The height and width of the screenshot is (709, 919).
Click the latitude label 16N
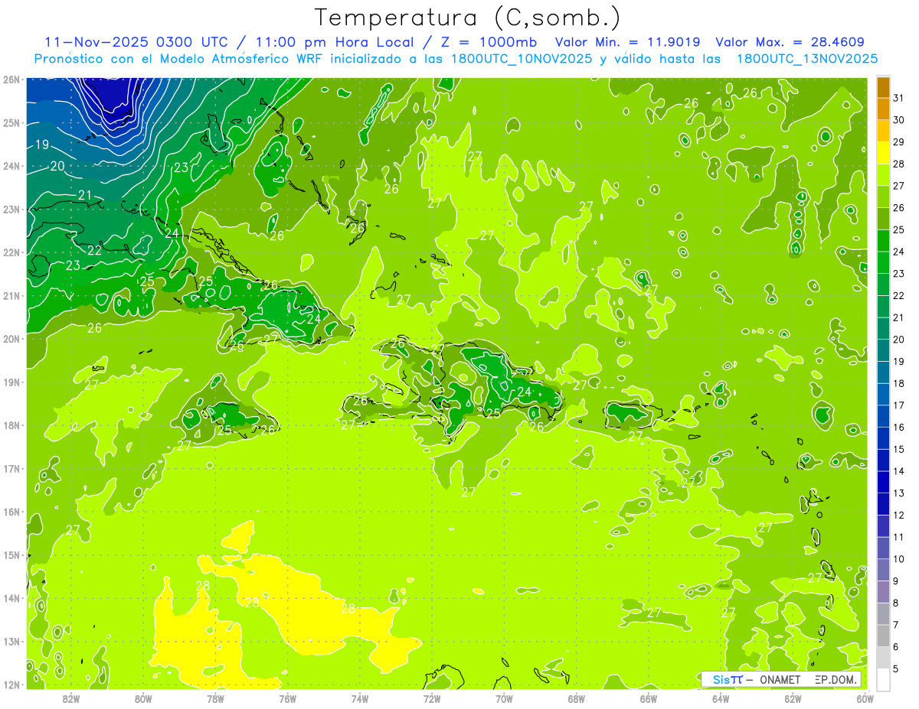point(11,512)
